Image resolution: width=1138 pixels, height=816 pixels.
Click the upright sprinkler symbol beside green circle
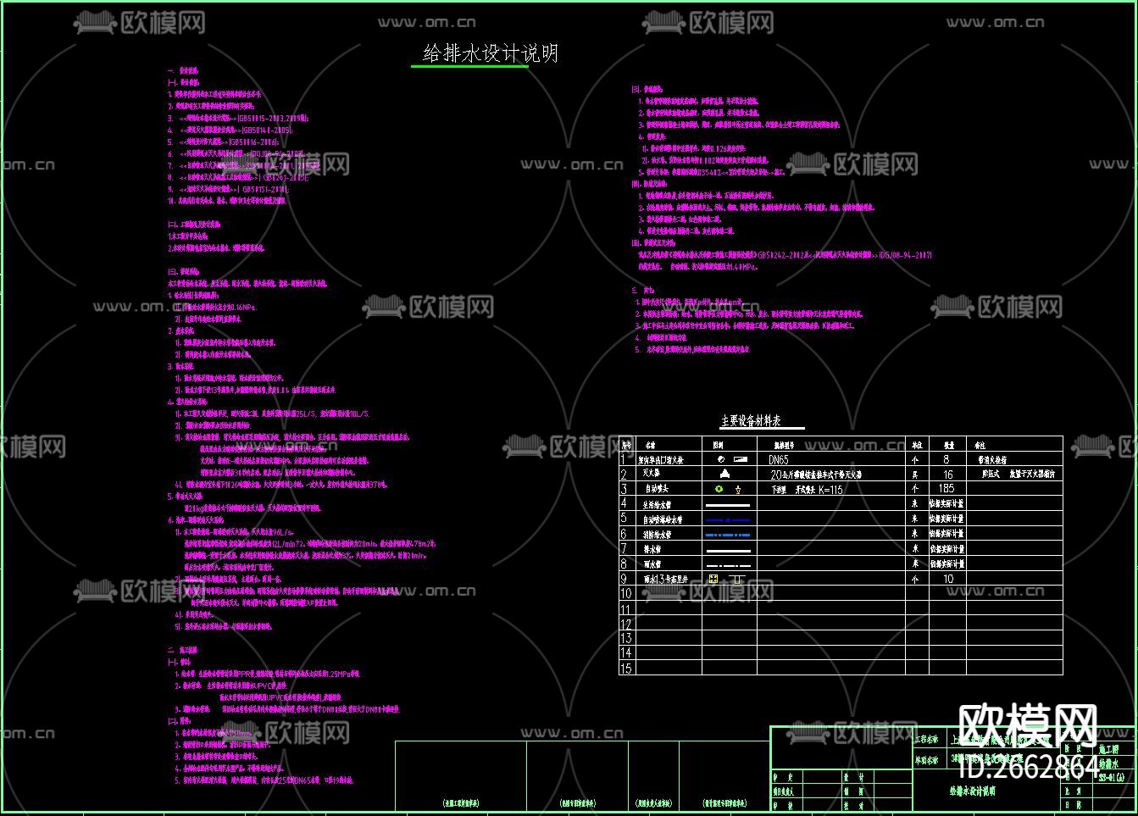pos(738,489)
